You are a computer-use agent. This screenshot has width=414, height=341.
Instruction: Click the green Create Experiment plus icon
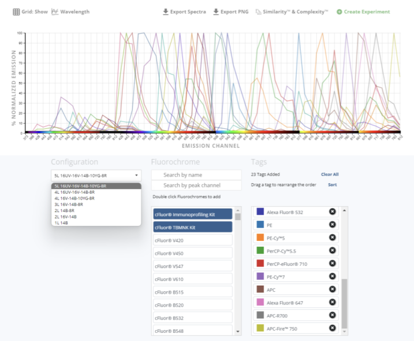(x=340, y=12)
